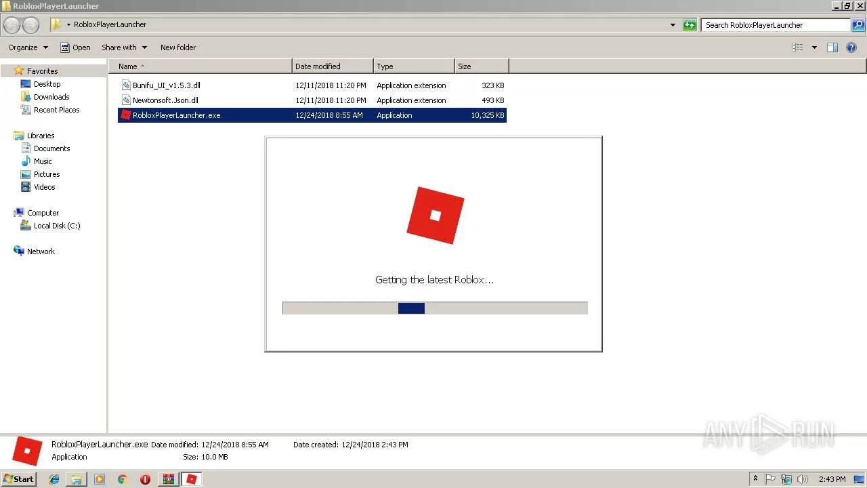867x488 pixels.
Task: Click the Newtonsoft.Json.dll file icon
Action: (x=126, y=100)
